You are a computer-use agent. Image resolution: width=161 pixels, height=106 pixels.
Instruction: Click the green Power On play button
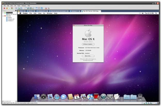pyautogui.click(x=9, y=8)
